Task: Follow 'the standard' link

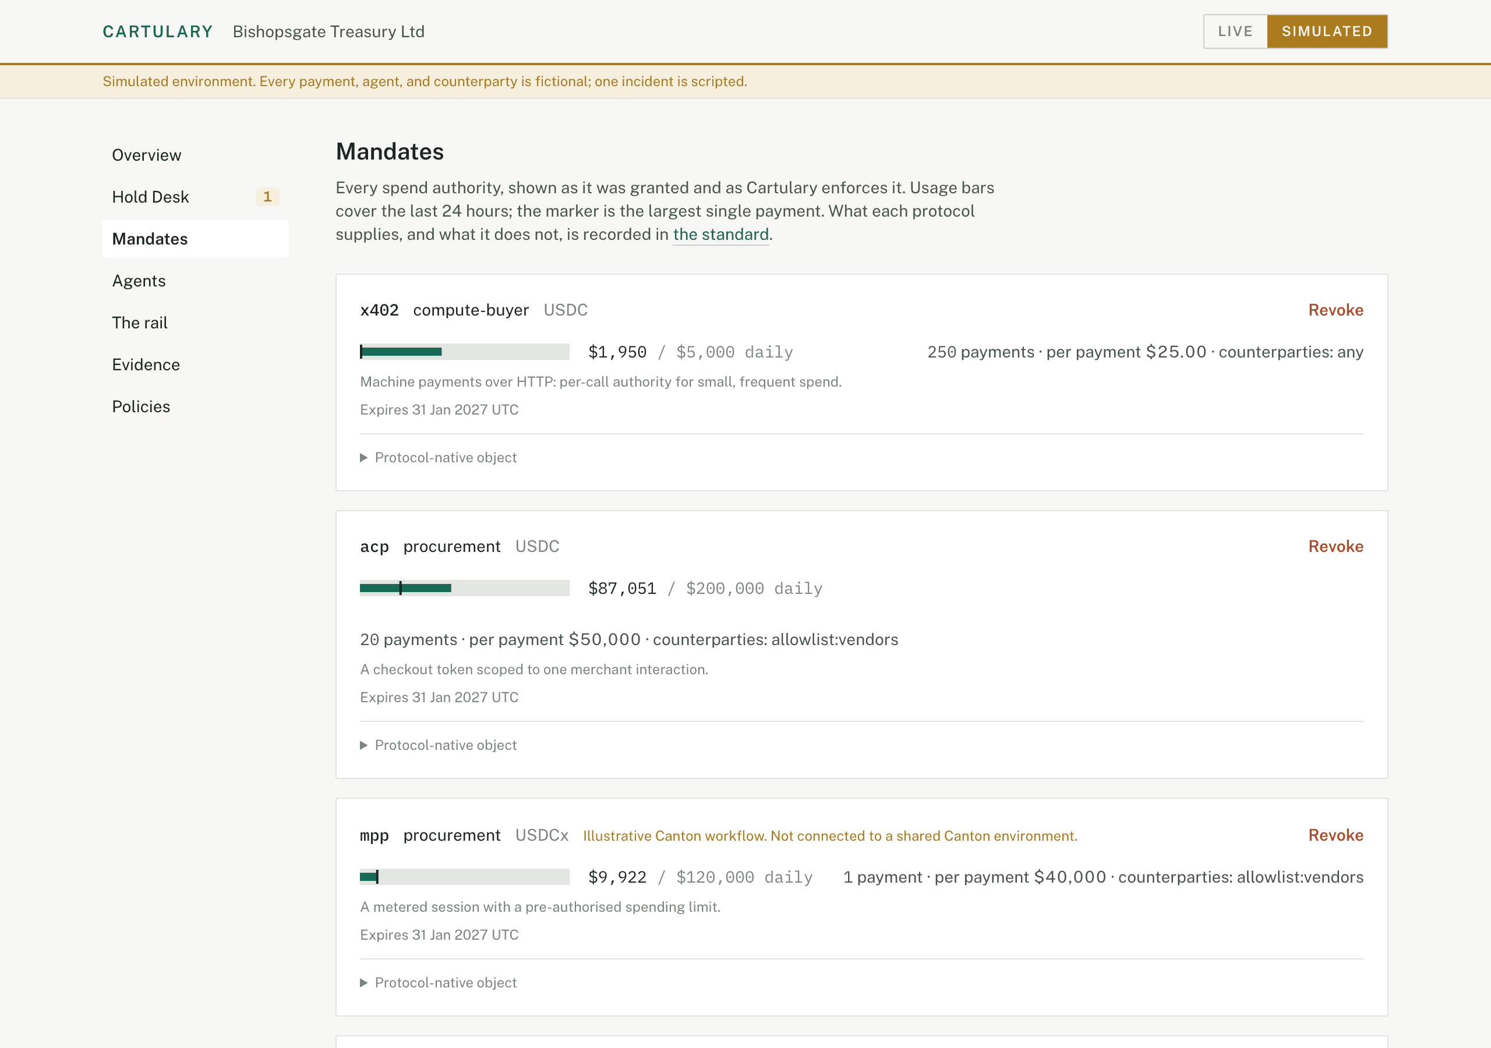Action: (721, 235)
